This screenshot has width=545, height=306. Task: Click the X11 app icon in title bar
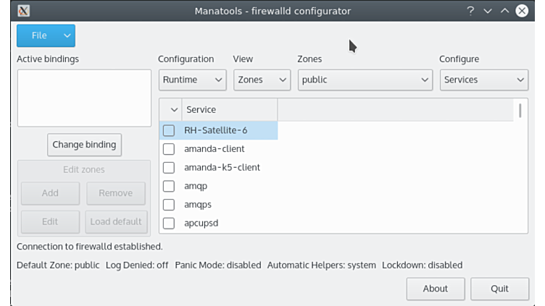point(24,11)
